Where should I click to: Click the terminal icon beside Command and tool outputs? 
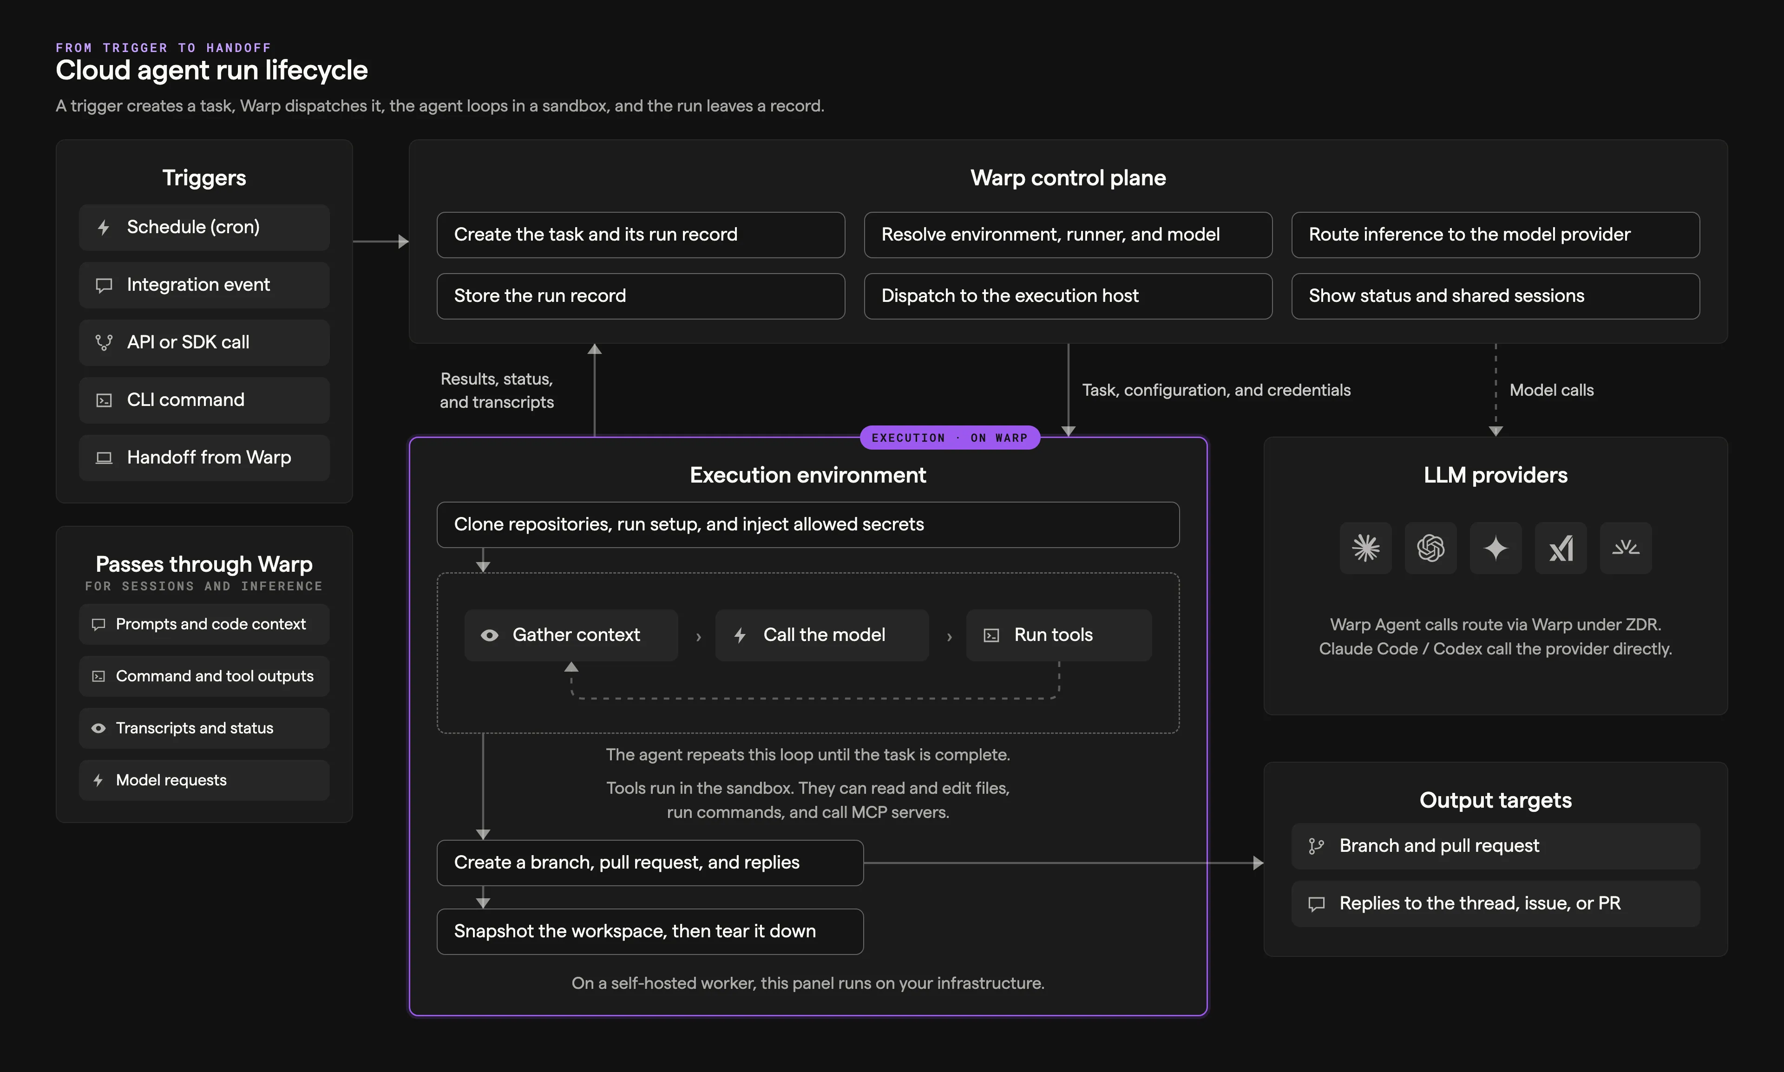point(98,676)
